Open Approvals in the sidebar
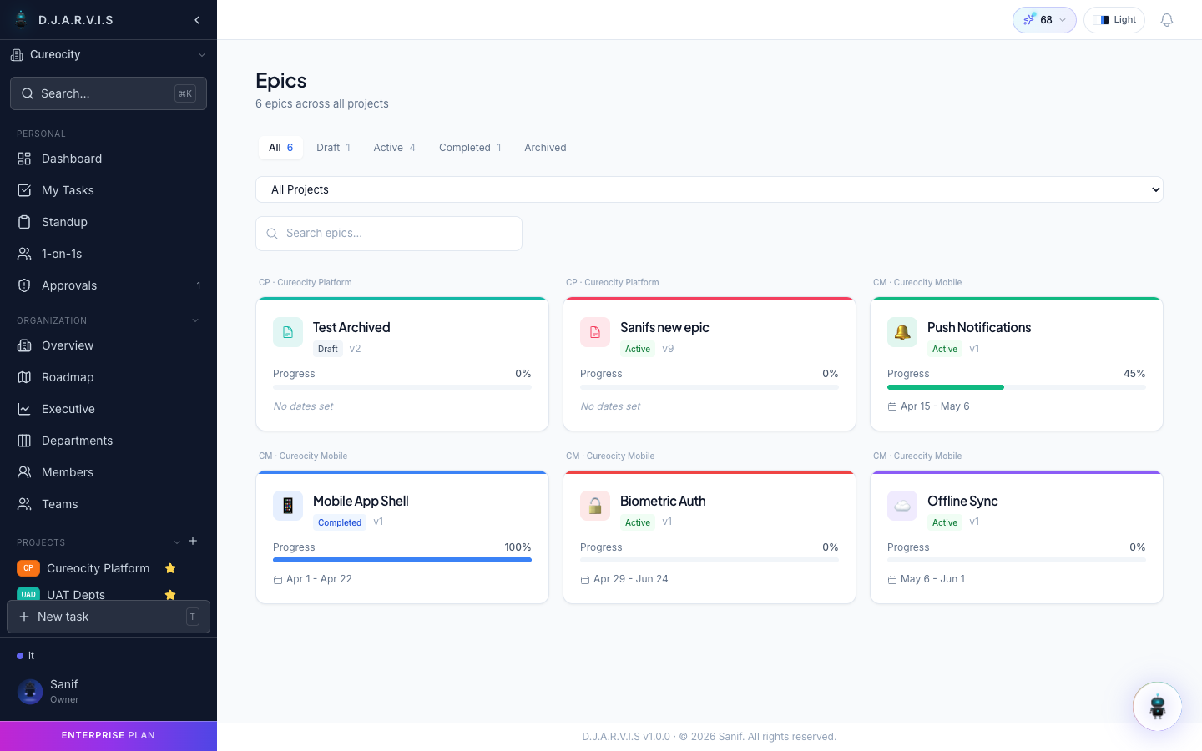The height and width of the screenshot is (751, 1202). [x=109, y=285]
